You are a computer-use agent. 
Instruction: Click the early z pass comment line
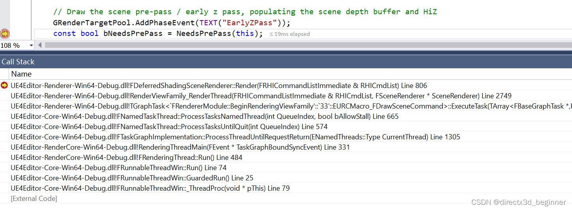click(245, 12)
